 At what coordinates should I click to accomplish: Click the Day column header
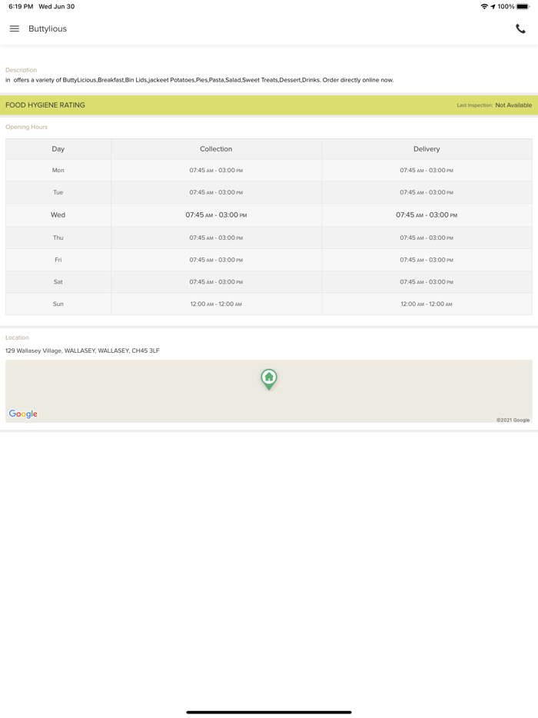58,149
